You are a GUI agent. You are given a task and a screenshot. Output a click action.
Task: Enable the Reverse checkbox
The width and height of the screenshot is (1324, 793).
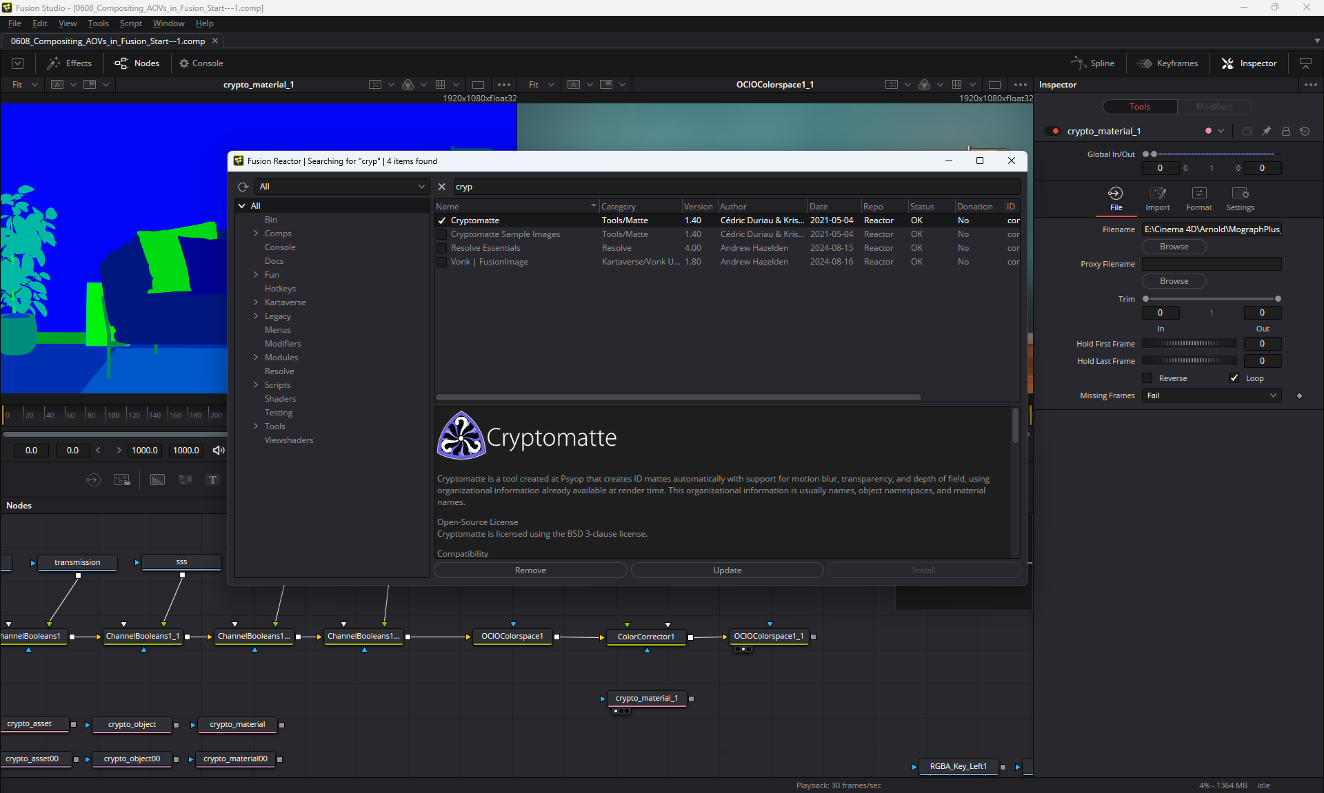[x=1147, y=378]
